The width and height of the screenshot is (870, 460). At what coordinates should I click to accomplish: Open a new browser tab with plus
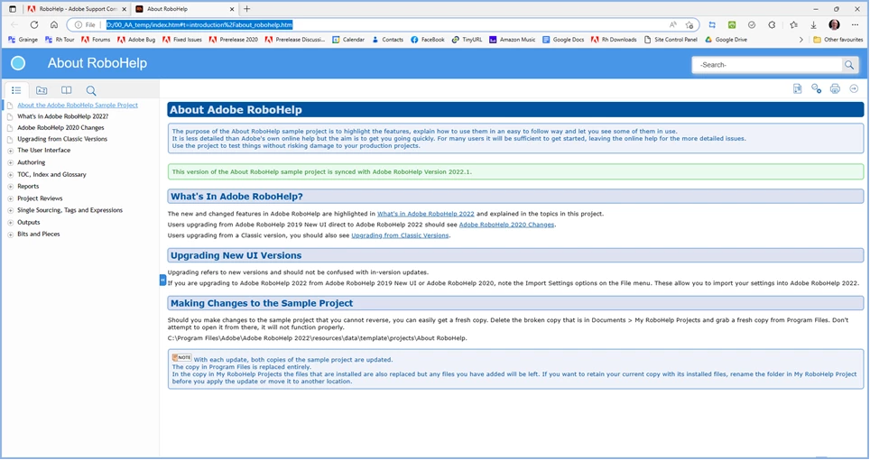[x=247, y=9]
